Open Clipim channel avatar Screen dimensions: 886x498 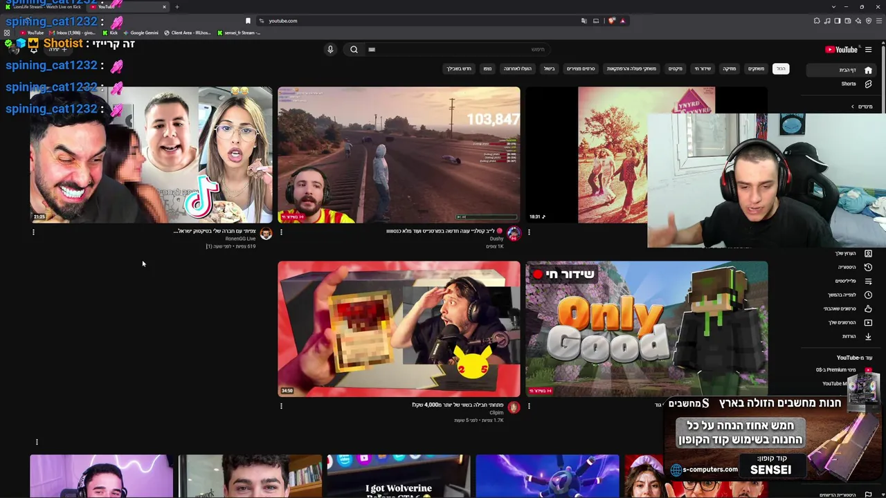(514, 407)
